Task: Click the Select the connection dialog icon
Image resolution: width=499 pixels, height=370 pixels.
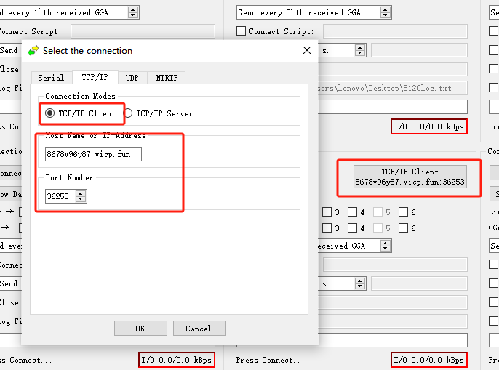Action: tap(33, 51)
